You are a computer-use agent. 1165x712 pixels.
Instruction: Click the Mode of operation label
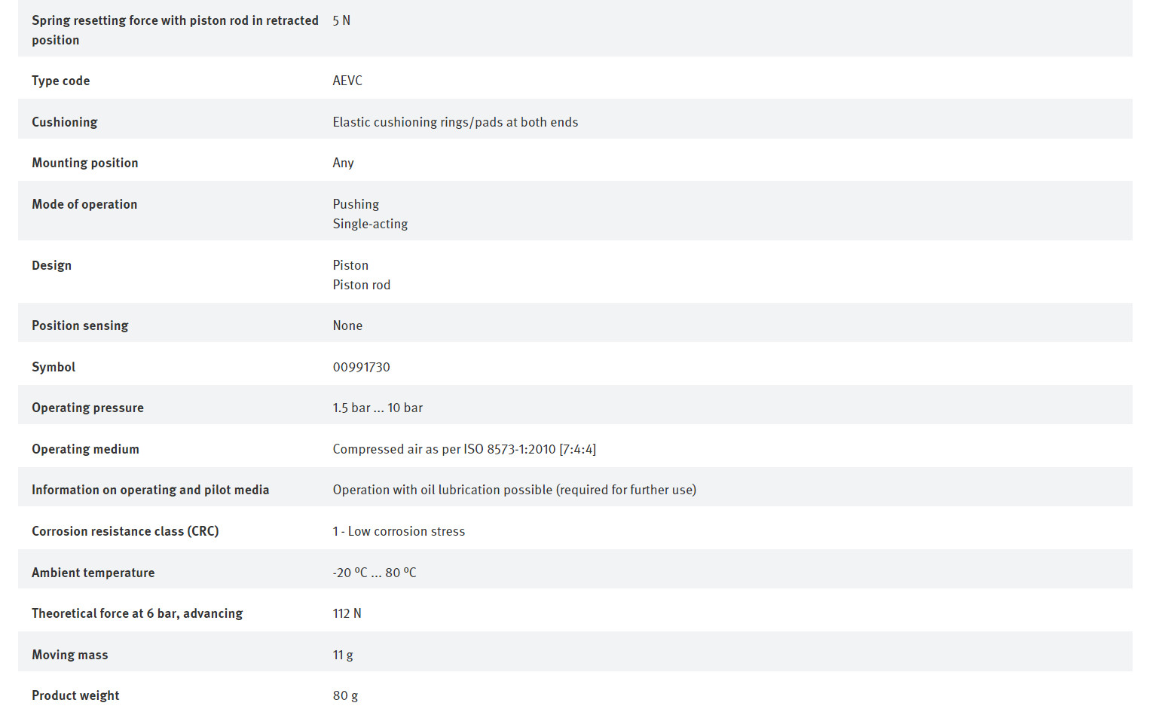(x=84, y=204)
